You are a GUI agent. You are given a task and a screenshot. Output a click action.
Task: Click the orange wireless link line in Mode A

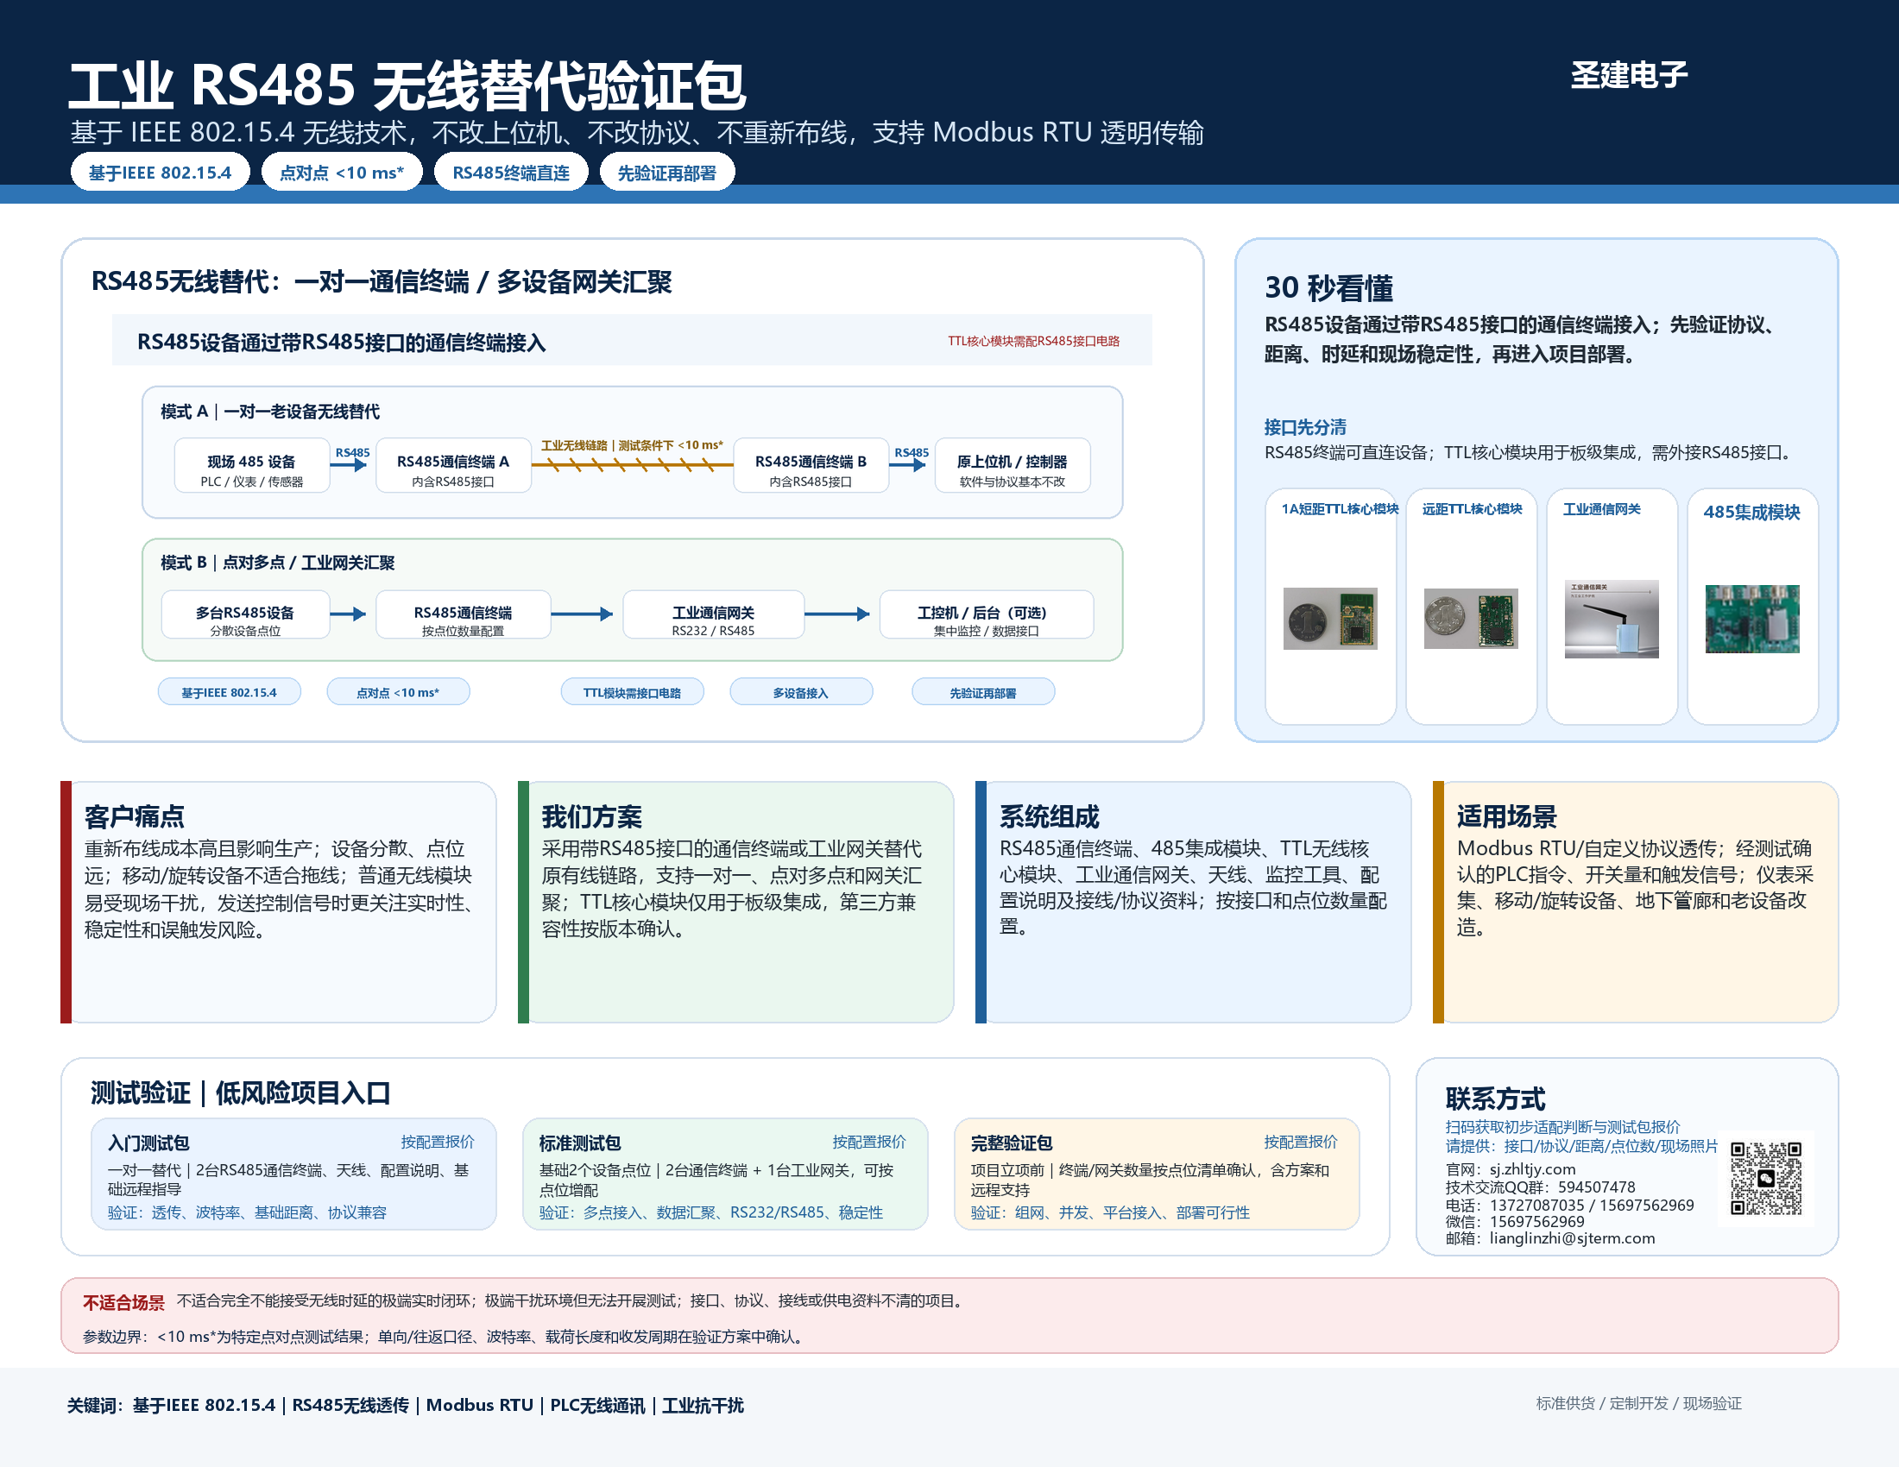[632, 466]
